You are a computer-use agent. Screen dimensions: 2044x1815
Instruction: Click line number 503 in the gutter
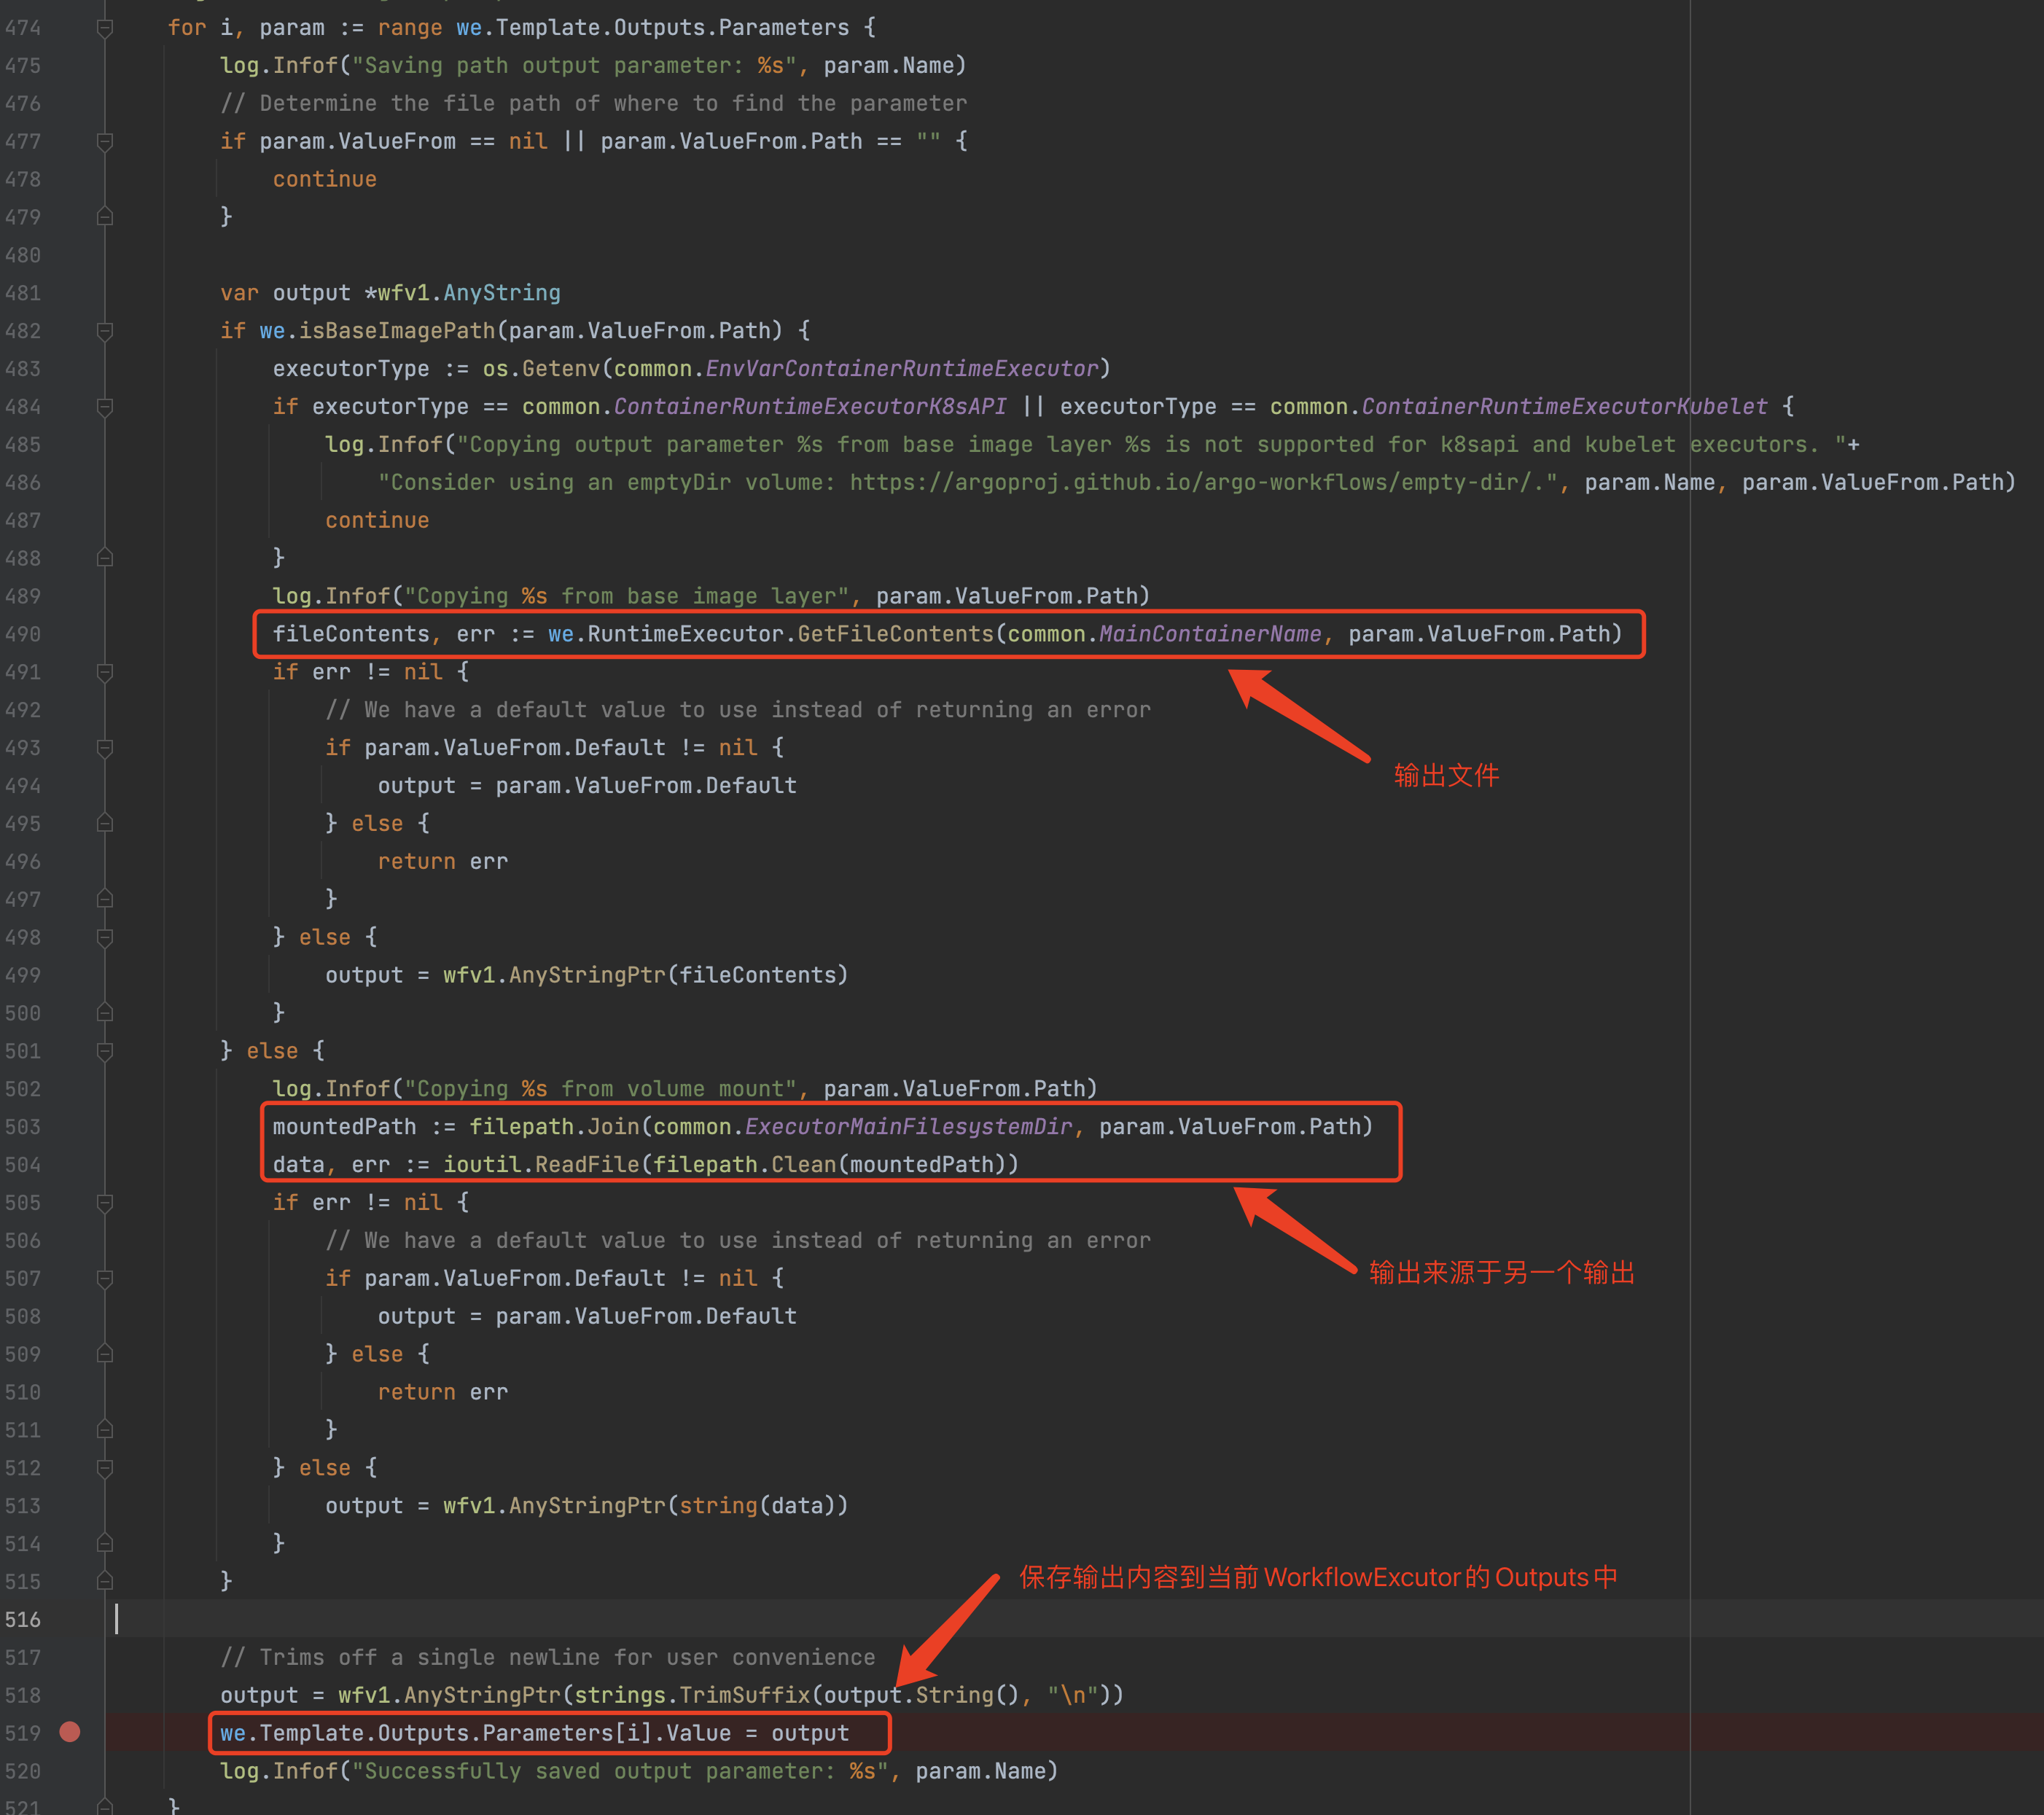click(23, 1127)
